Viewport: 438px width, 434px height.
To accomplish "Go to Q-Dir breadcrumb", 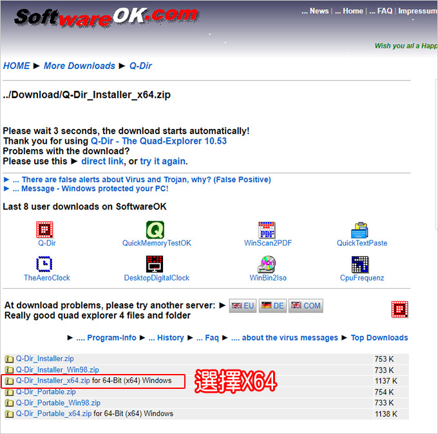I will click(x=140, y=66).
